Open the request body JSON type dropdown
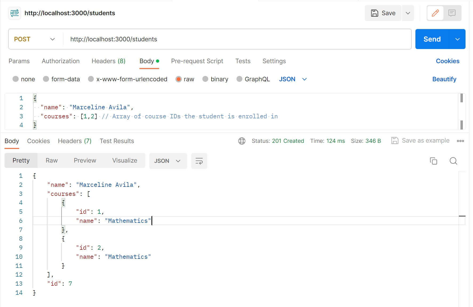473x307 pixels. click(293, 79)
